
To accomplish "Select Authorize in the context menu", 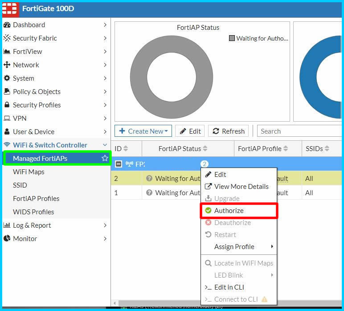I will coord(239,211).
